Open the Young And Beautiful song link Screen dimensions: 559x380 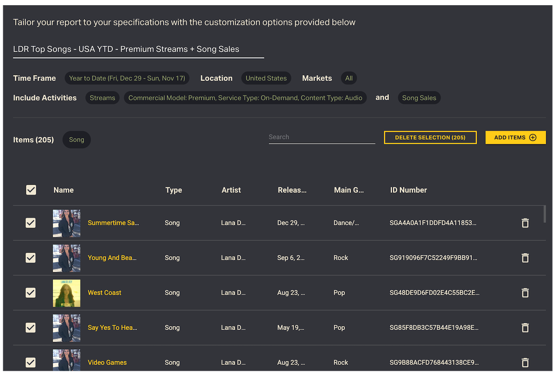click(112, 258)
